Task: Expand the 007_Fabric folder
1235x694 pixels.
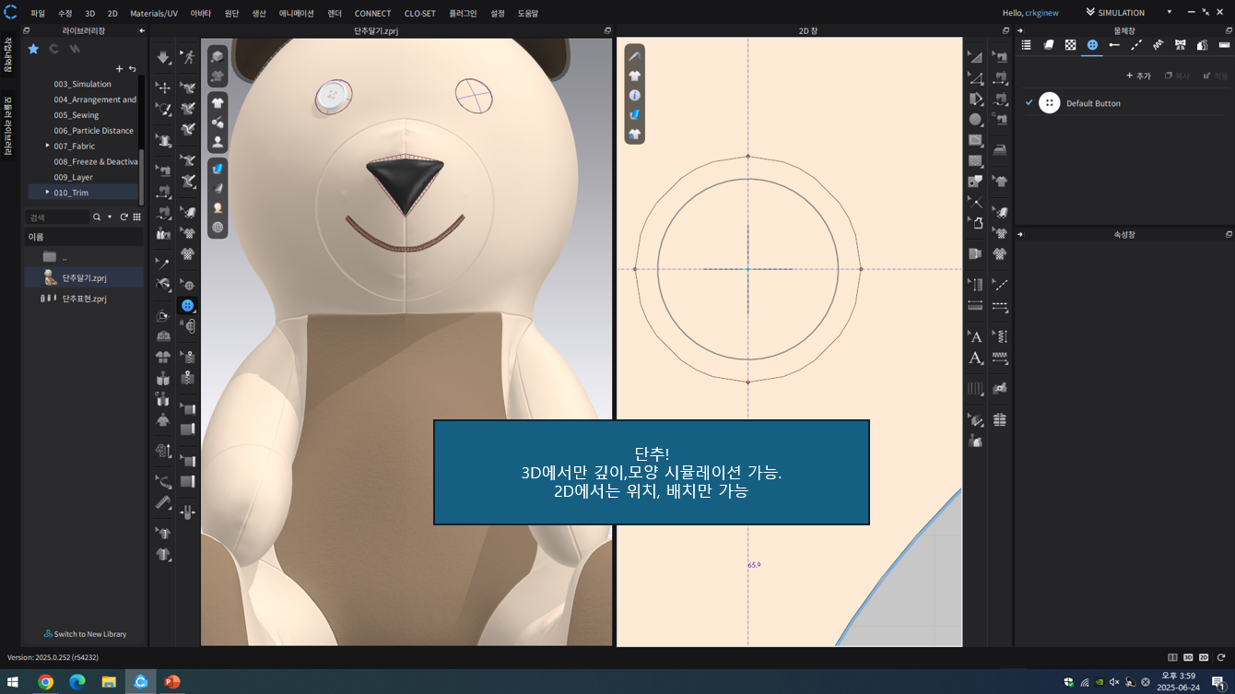Action: [x=47, y=146]
